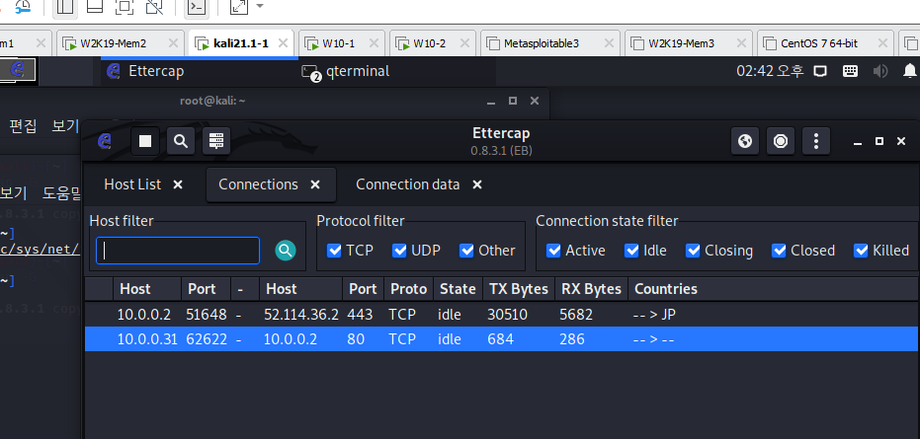This screenshot has width=920, height=439.
Task: Open the Connection data tab
Action: 408,184
